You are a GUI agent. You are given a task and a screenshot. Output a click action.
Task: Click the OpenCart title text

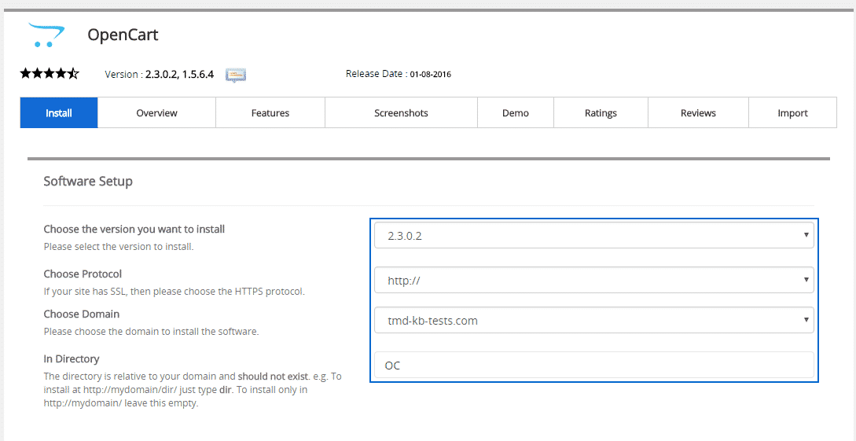point(123,35)
